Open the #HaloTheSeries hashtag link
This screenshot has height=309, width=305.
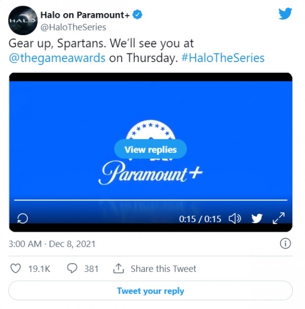coord(223,58)
